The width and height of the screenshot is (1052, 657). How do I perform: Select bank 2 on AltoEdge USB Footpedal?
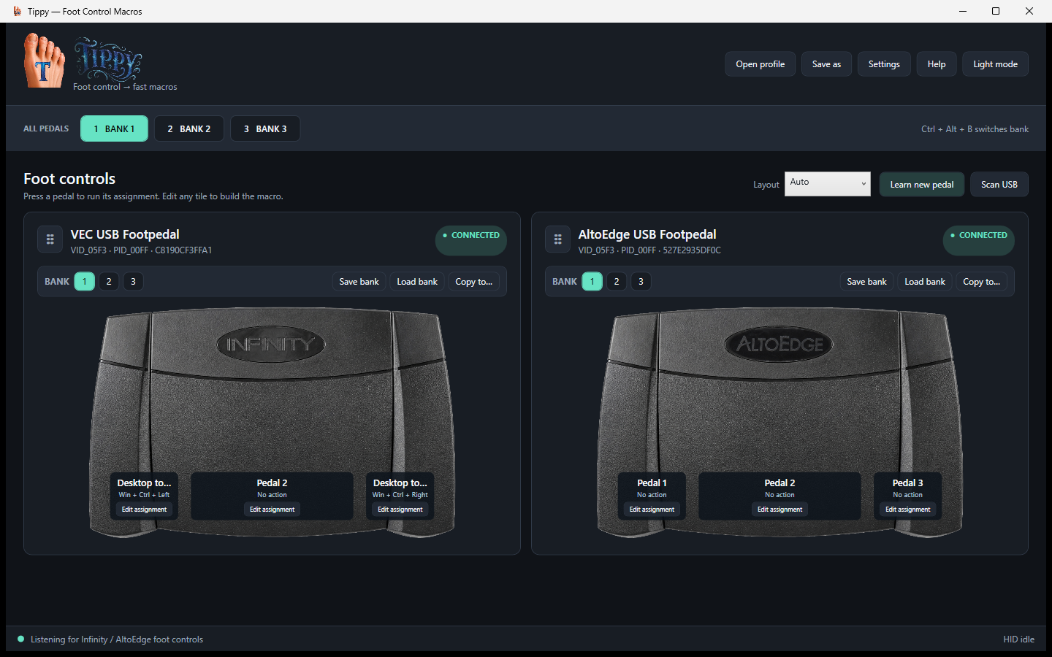[x=617, y=281]
